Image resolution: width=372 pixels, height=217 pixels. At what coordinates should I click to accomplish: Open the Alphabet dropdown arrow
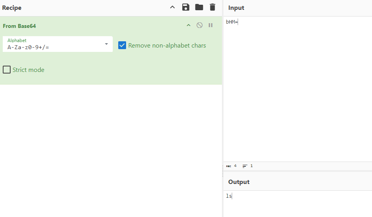pyautogui.click(x=106, y=44)
